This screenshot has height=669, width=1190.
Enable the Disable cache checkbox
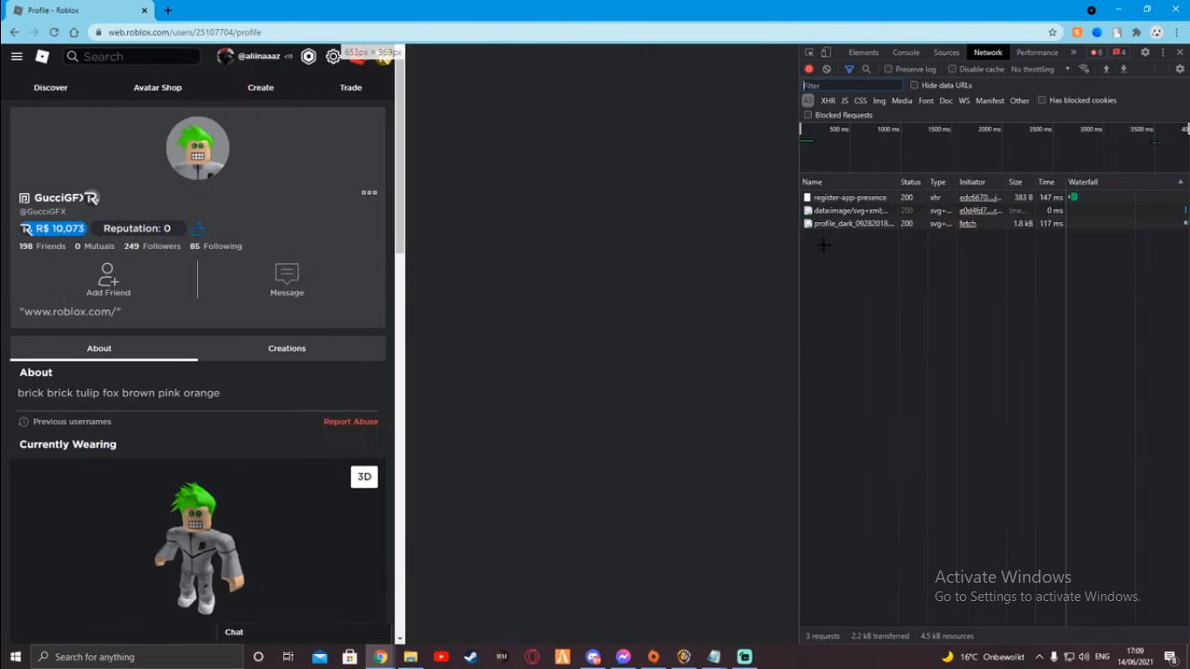(952, 69)
